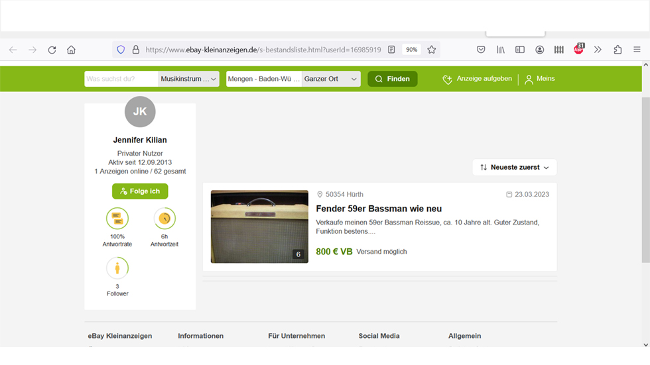The width and height of the screenshot is (650, 365).
Task: Click the eBay Kleinanzeigen footer heading
Action: pyautogui.click(x=120, y=336)
